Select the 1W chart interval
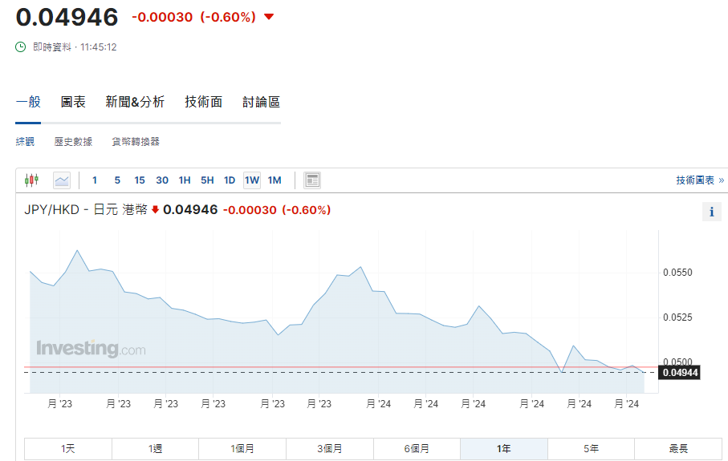The width and height of the screenshot is (728, 461). click(x=252, y=180)
